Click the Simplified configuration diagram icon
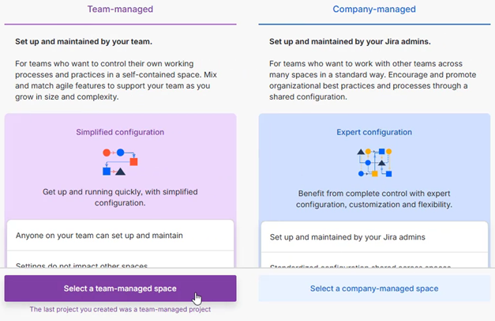The height and width of the screenshot is (321, 495). pos(120,161)
